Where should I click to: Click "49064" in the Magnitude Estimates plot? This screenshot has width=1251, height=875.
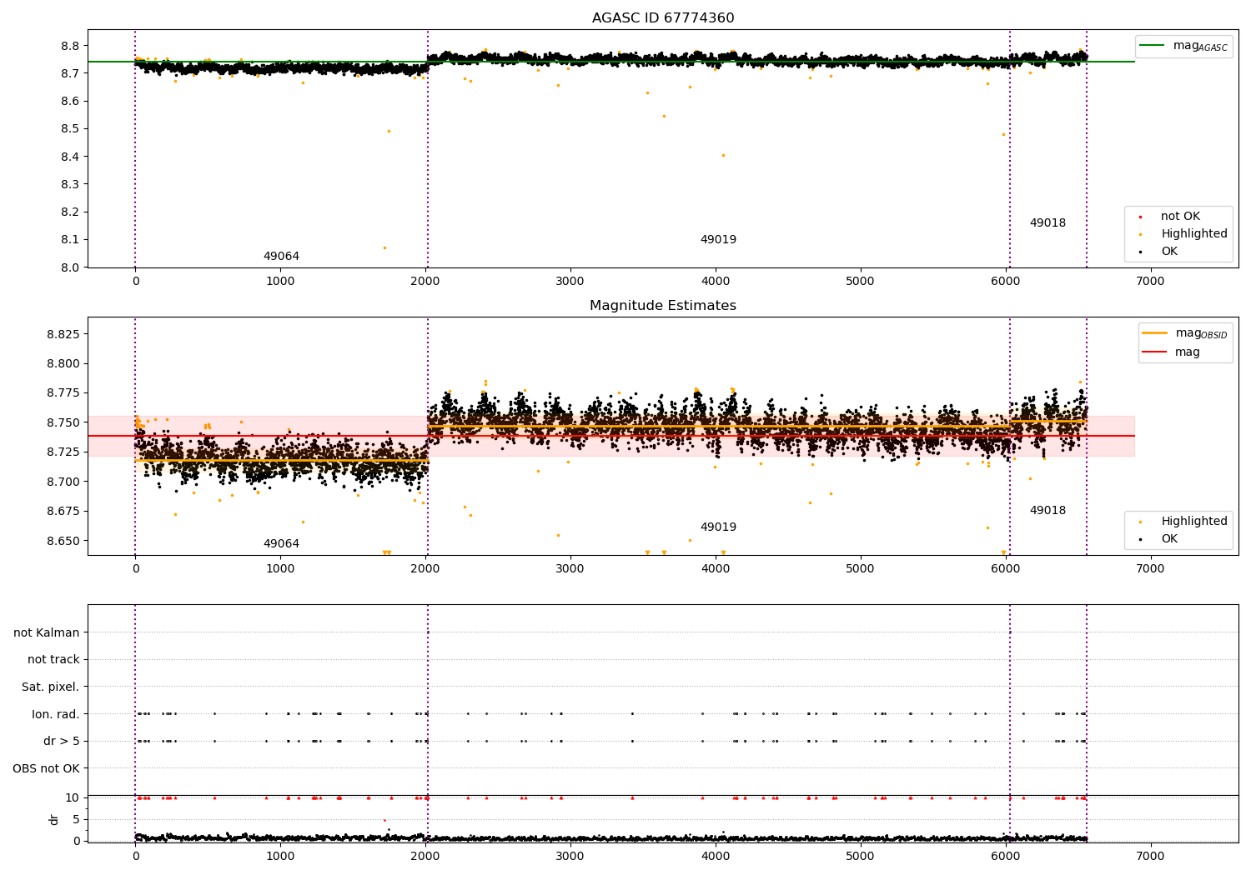(281, 544)
